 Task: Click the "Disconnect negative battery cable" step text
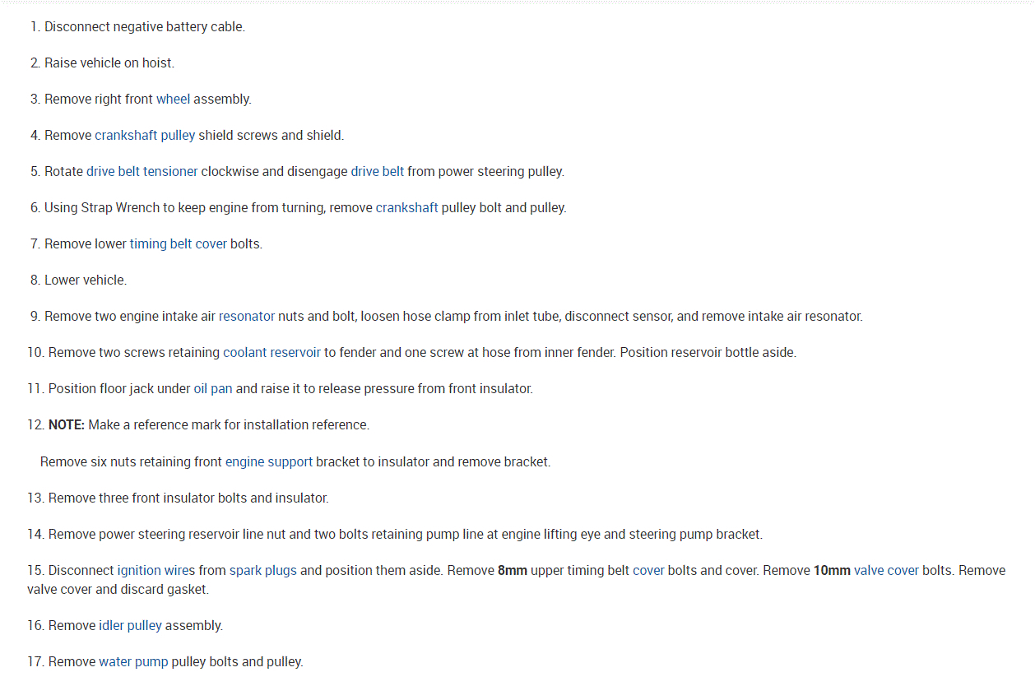point(145,27)
